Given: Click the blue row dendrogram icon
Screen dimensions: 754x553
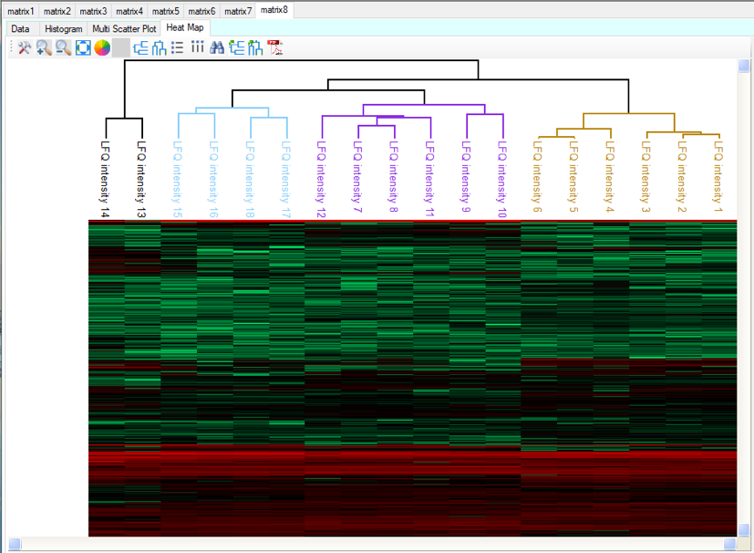Looking at the screenshot, I should click(x=140, y=47).
